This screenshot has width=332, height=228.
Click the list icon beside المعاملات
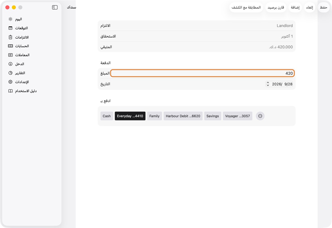coord(10,55)
